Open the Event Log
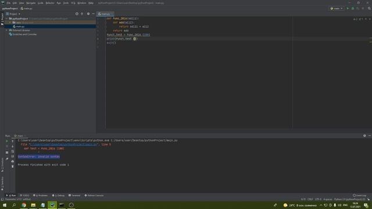The image size is (372, 209). point(360,196)
